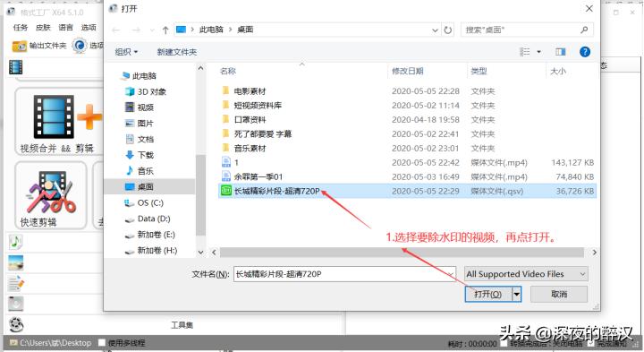Screen dimensions: 644x352
Task: Open 新加卷 (E:) drive
Action: 150,235
